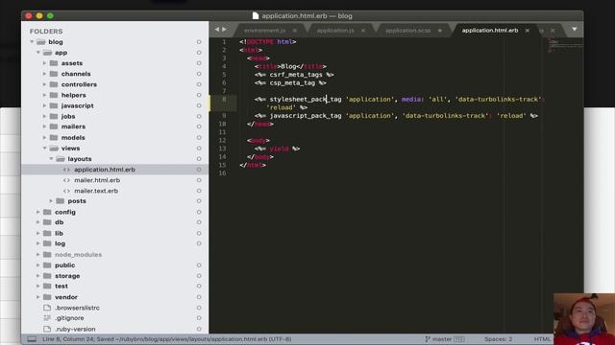Expand the node_modules folder

pos(38,254)
